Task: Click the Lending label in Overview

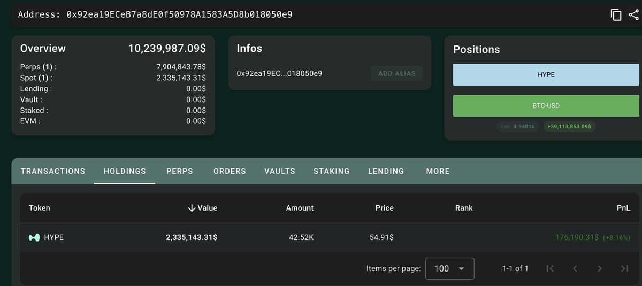Action: pos(36,89)
